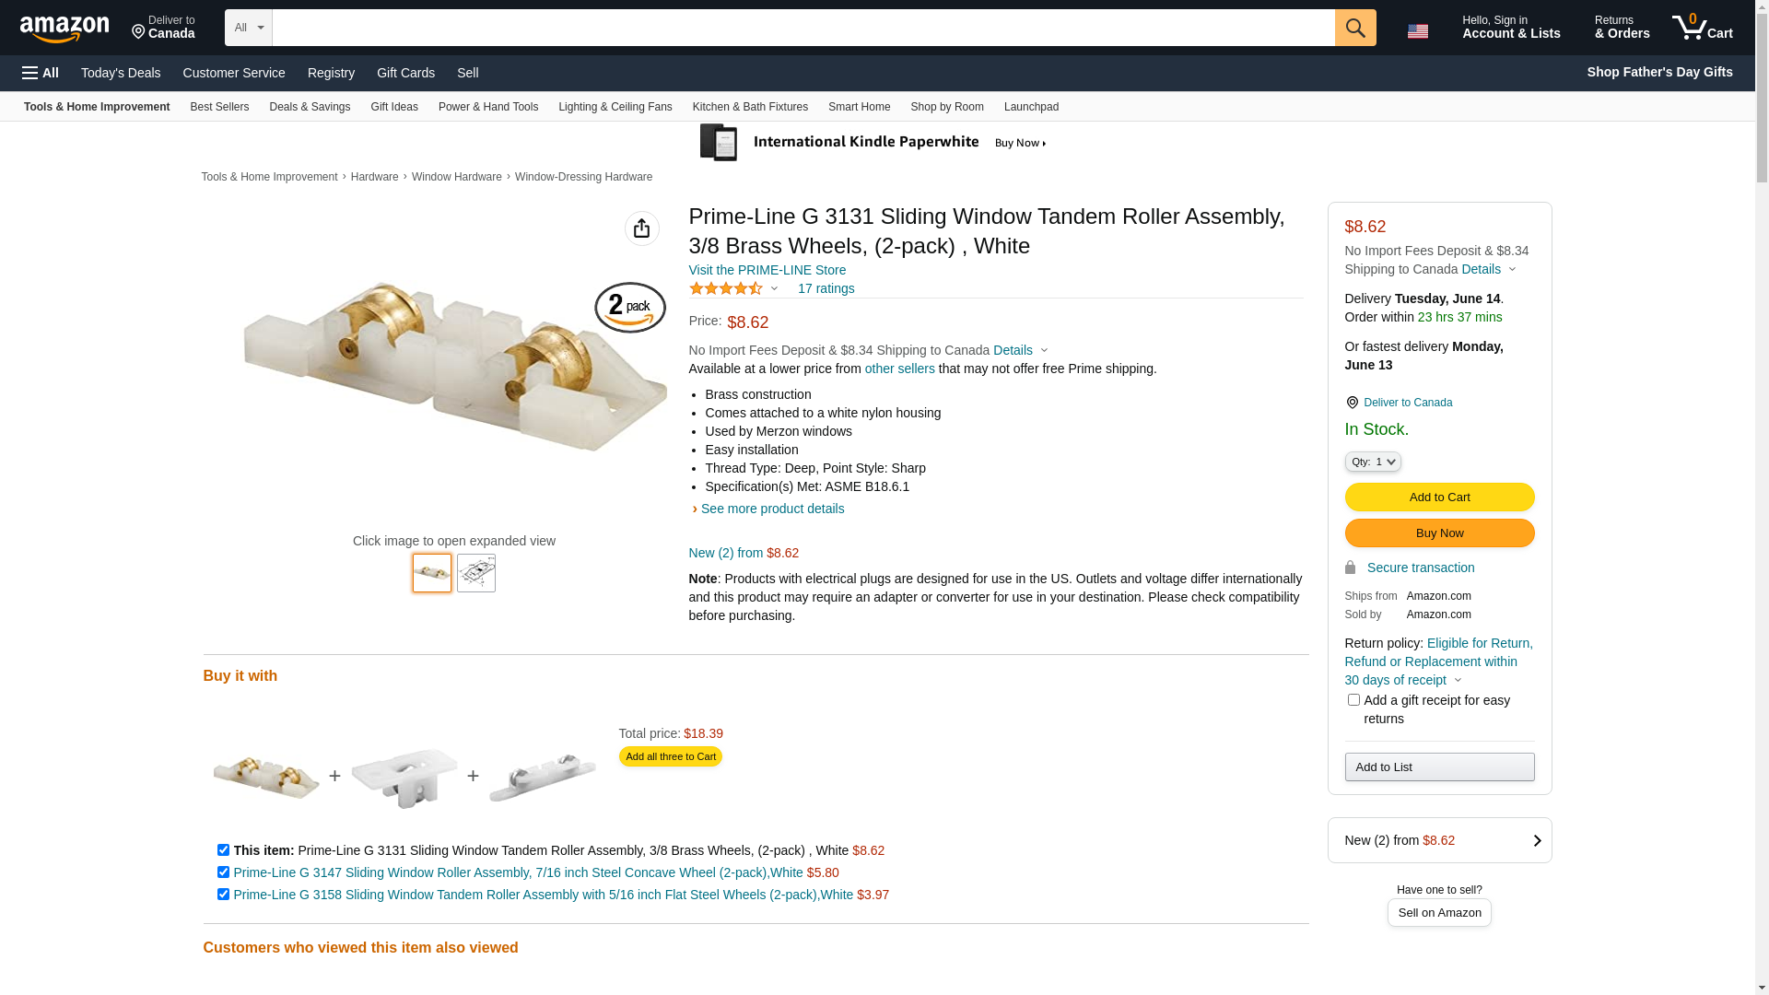The image size is (1769, 995).
Task: Open the Best Sellers tab
Action: point(219,107)
